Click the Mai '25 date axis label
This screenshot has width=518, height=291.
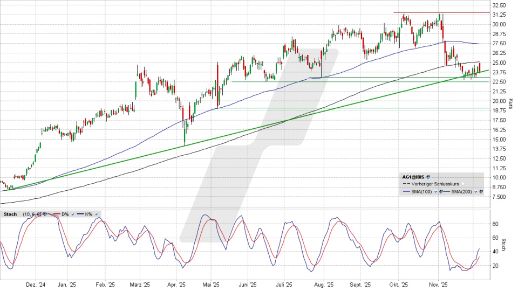coord(211,284)
